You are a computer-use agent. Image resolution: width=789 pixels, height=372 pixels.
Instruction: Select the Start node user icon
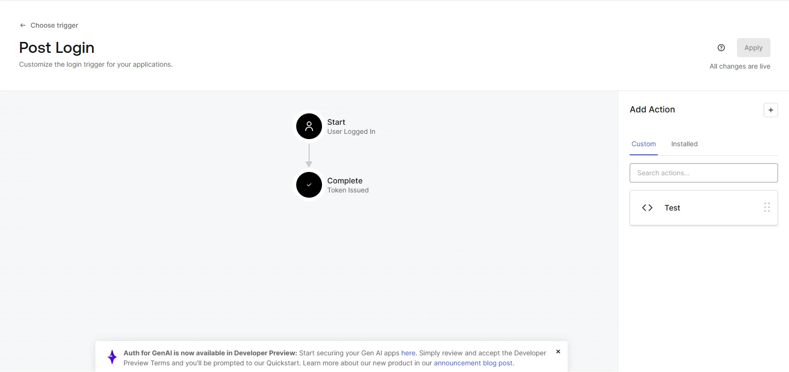tap(309, 126)
